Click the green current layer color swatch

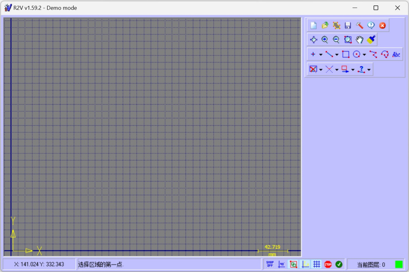[x=399, y=264]
